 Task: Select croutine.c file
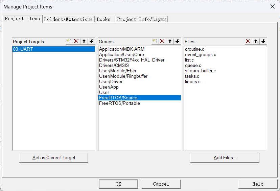225,49
